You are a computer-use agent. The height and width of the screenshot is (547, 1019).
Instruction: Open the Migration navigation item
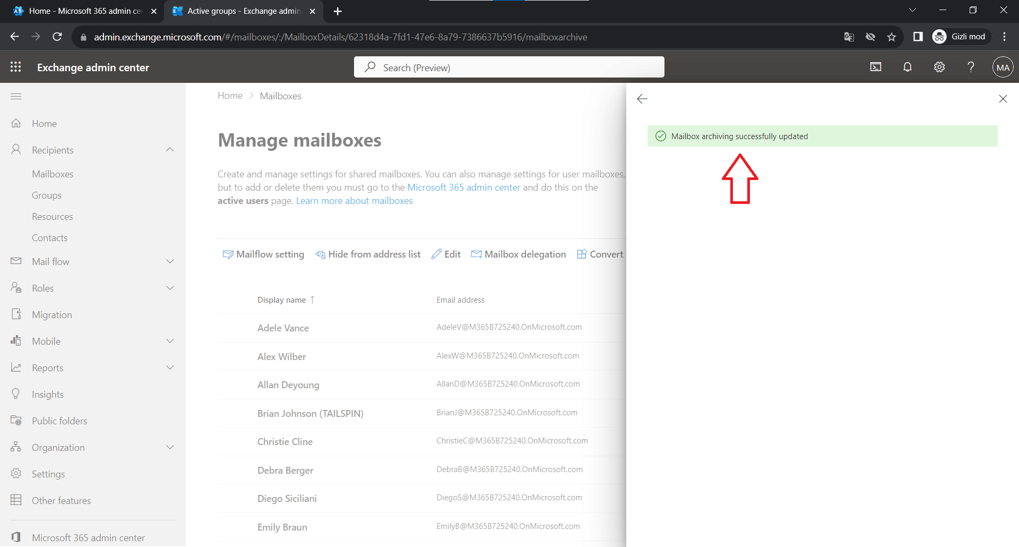(x=51, y=314)
